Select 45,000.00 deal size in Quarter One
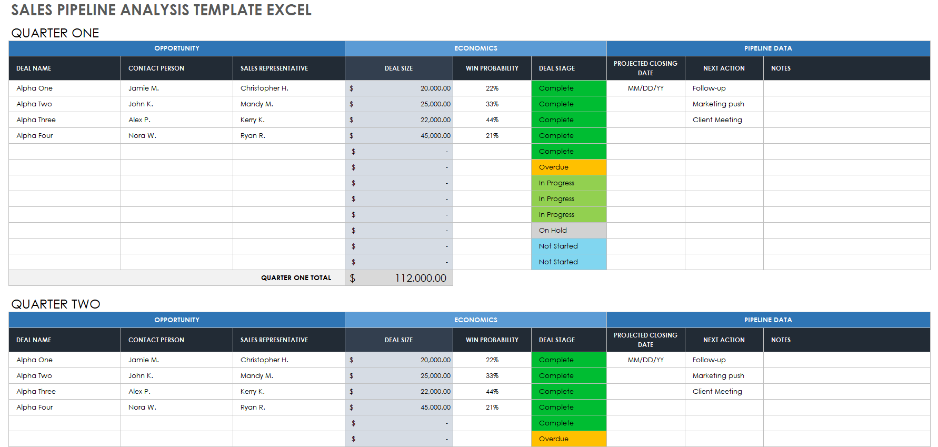This screenshot has height=447, width=938. click(435, 136)
